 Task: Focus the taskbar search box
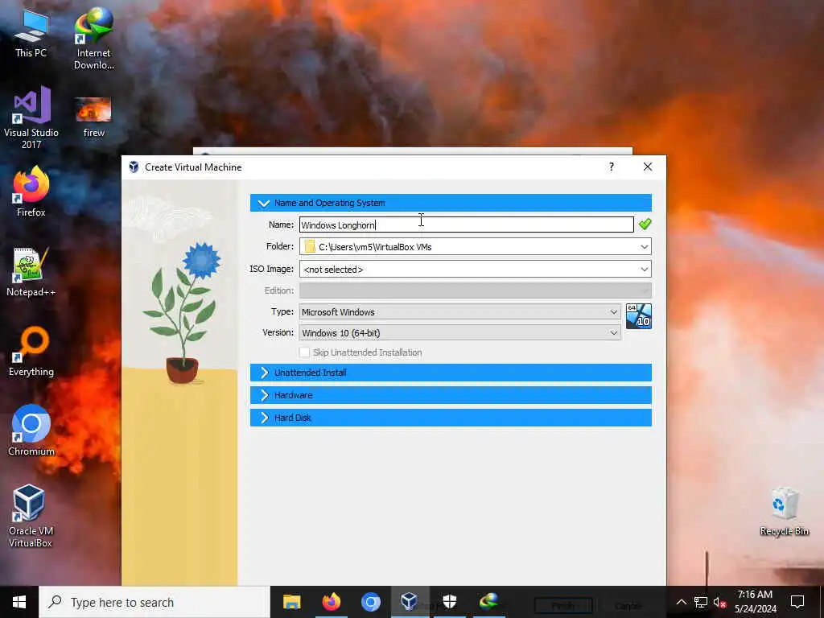tap(154, 602)
